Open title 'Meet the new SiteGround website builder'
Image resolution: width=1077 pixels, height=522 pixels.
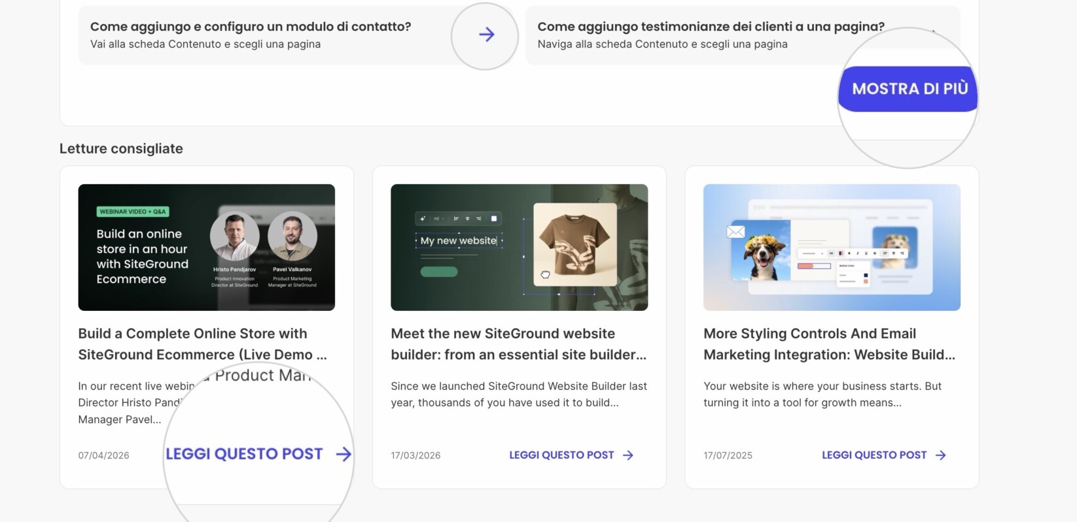519,344
